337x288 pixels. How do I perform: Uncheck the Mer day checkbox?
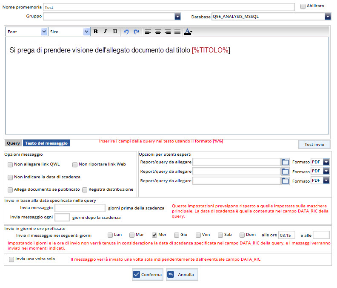coord(154,235)
